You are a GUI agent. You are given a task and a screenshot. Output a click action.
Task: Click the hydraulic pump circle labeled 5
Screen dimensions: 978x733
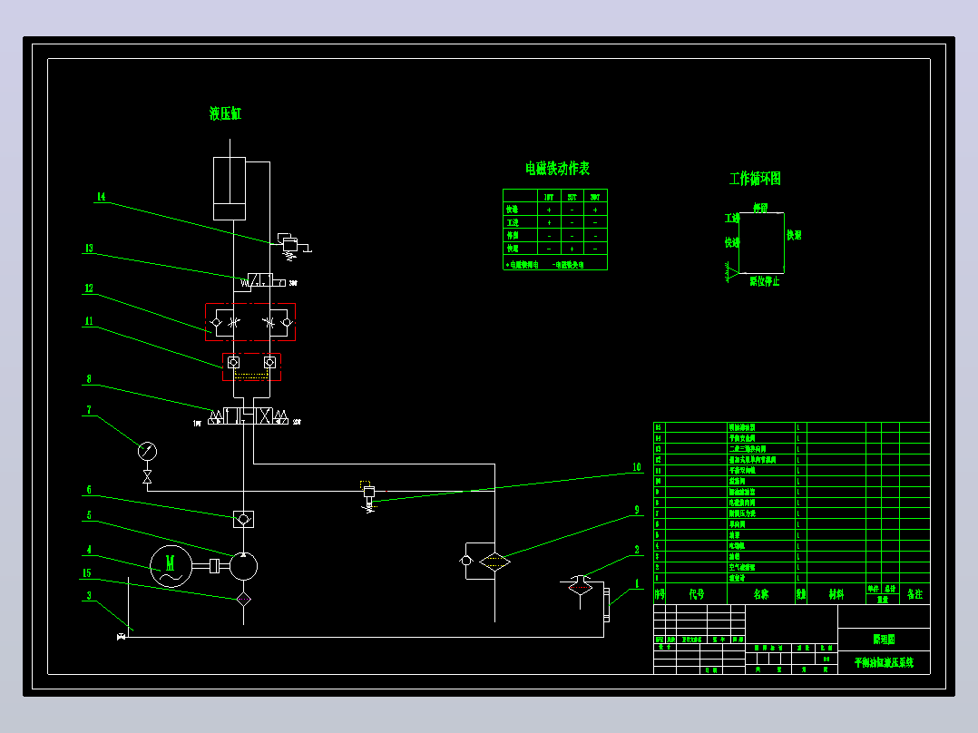click(x=243, y=566)
